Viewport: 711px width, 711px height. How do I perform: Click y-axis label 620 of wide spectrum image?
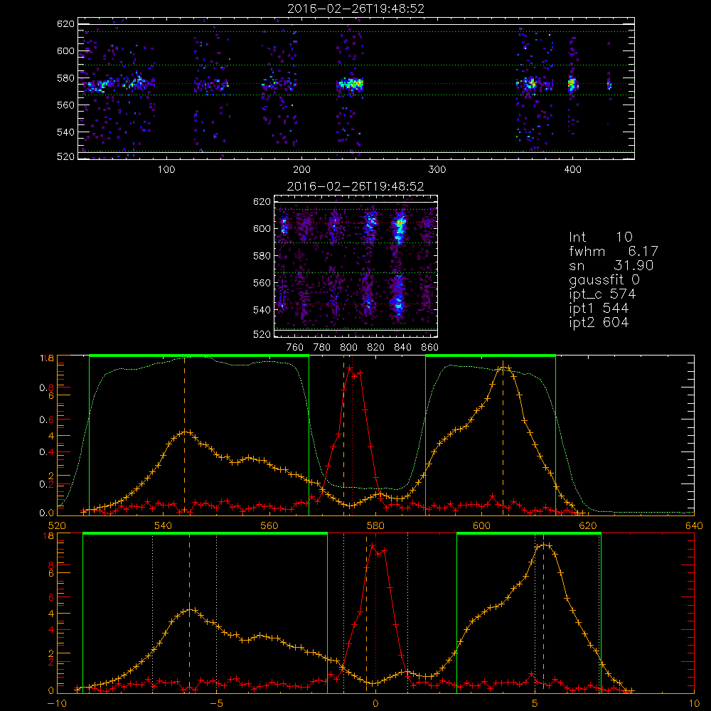[65, 23]
